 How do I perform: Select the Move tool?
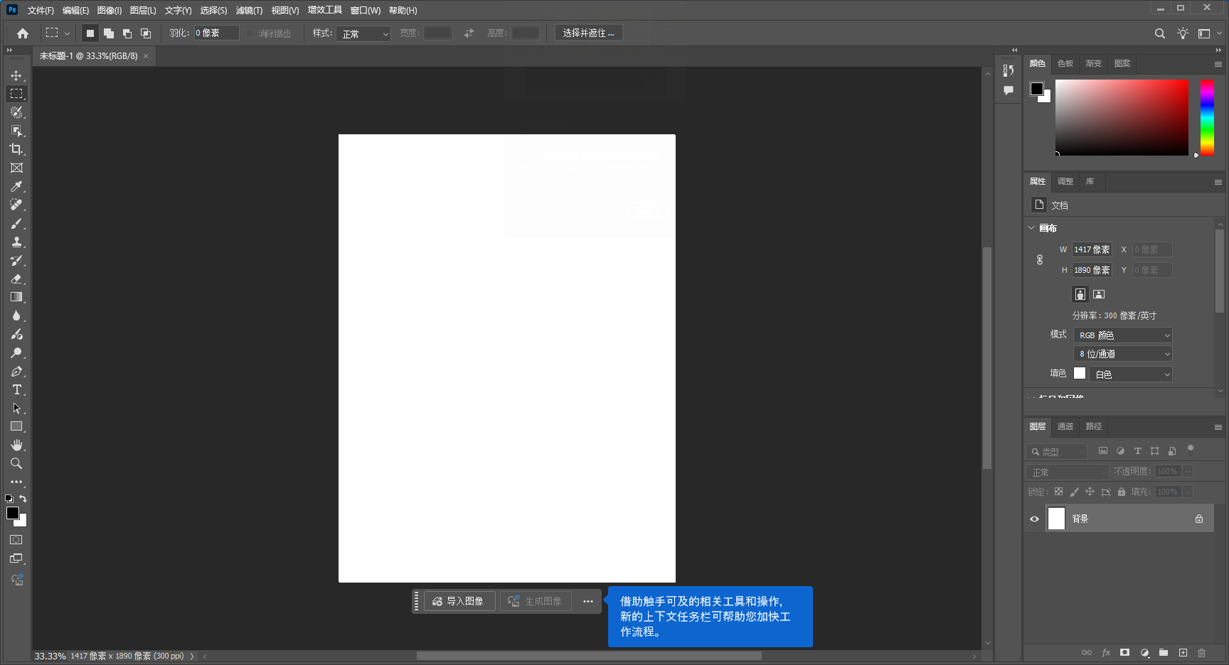coord(16,75)
